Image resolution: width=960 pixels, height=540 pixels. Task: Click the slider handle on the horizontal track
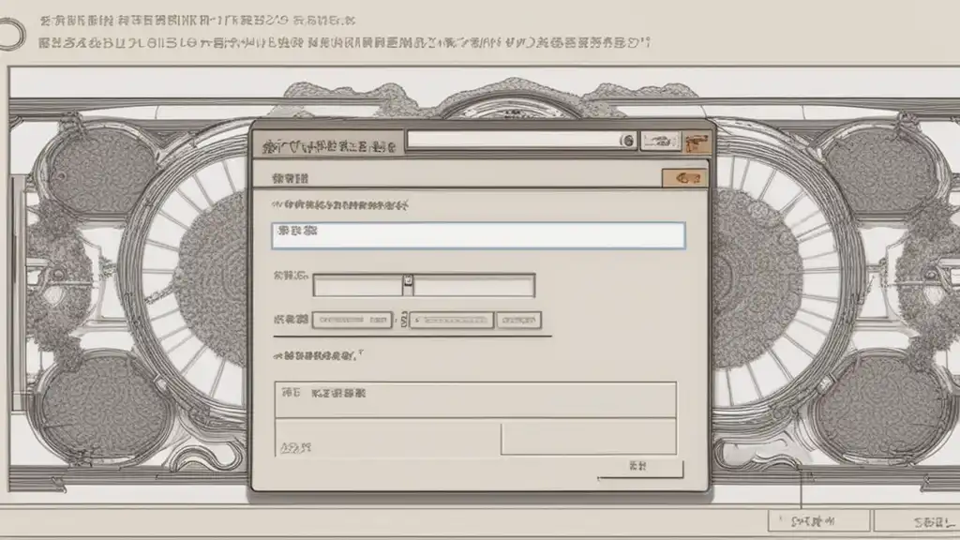[x=408, y=285]
